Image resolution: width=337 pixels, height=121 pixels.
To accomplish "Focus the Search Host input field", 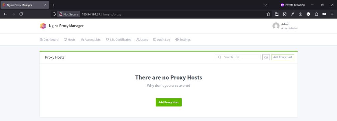I will pos(238,57).
